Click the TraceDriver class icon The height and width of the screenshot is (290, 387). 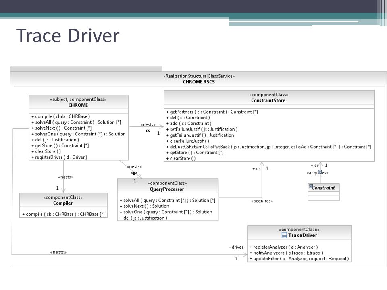[x=284, y=235]
